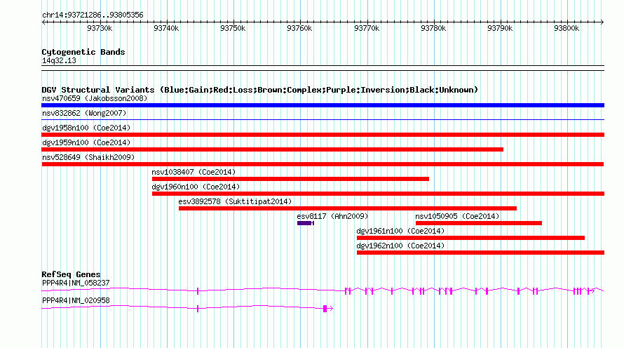Open the nsv528649 (Shaikh2009) label
The image size is (624, 348).
click(x=88, y=157)
